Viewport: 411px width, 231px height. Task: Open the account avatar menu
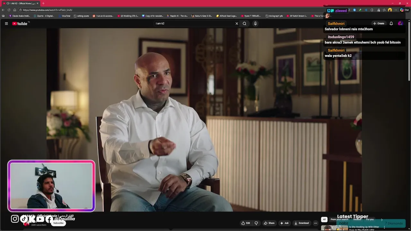pos(400,23)
